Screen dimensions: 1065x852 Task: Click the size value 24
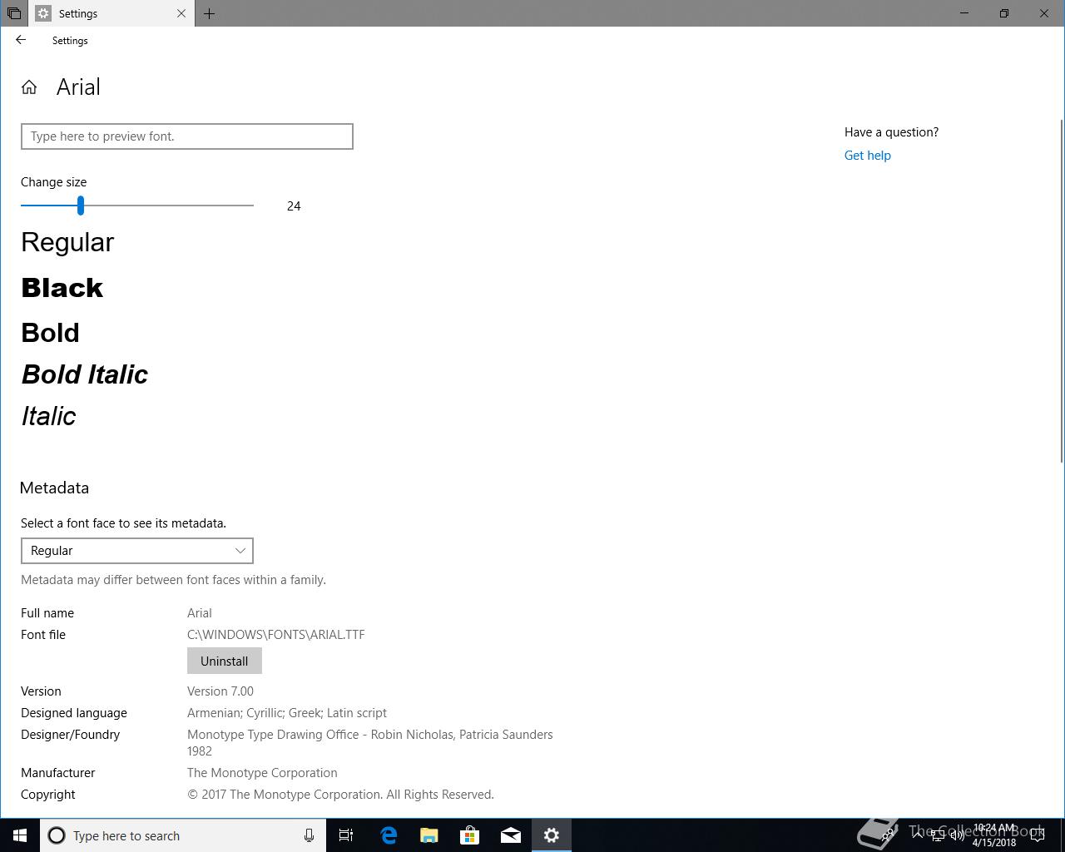coord(294,206)
